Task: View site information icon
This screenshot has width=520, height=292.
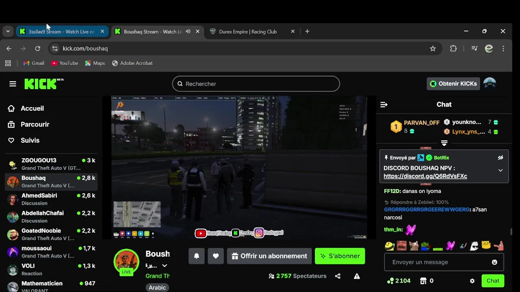Action: 55,48
